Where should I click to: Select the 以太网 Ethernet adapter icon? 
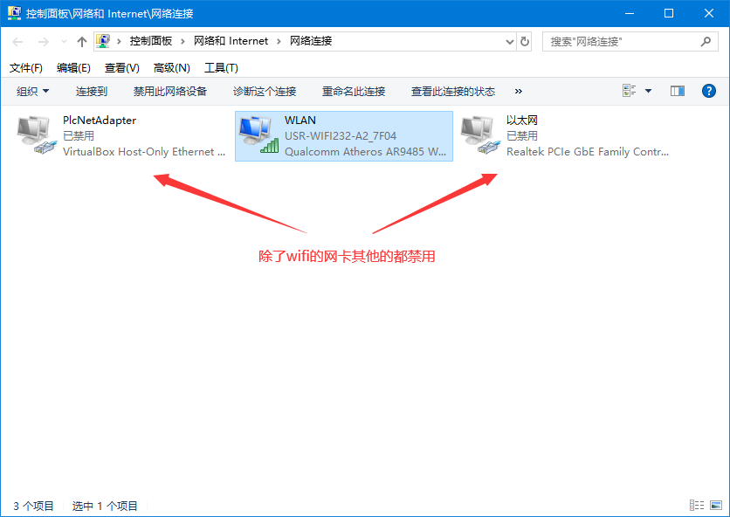(x=479, y=136)
